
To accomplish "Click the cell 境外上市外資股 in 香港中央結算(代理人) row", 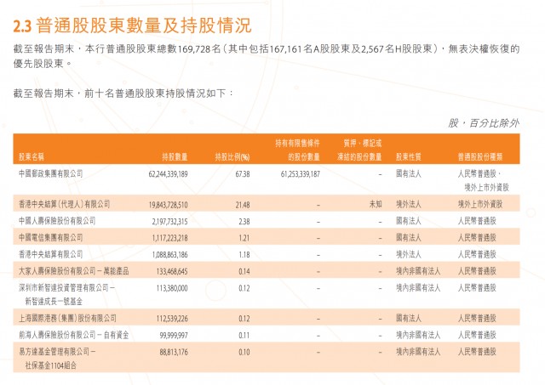I will point(480,204).
